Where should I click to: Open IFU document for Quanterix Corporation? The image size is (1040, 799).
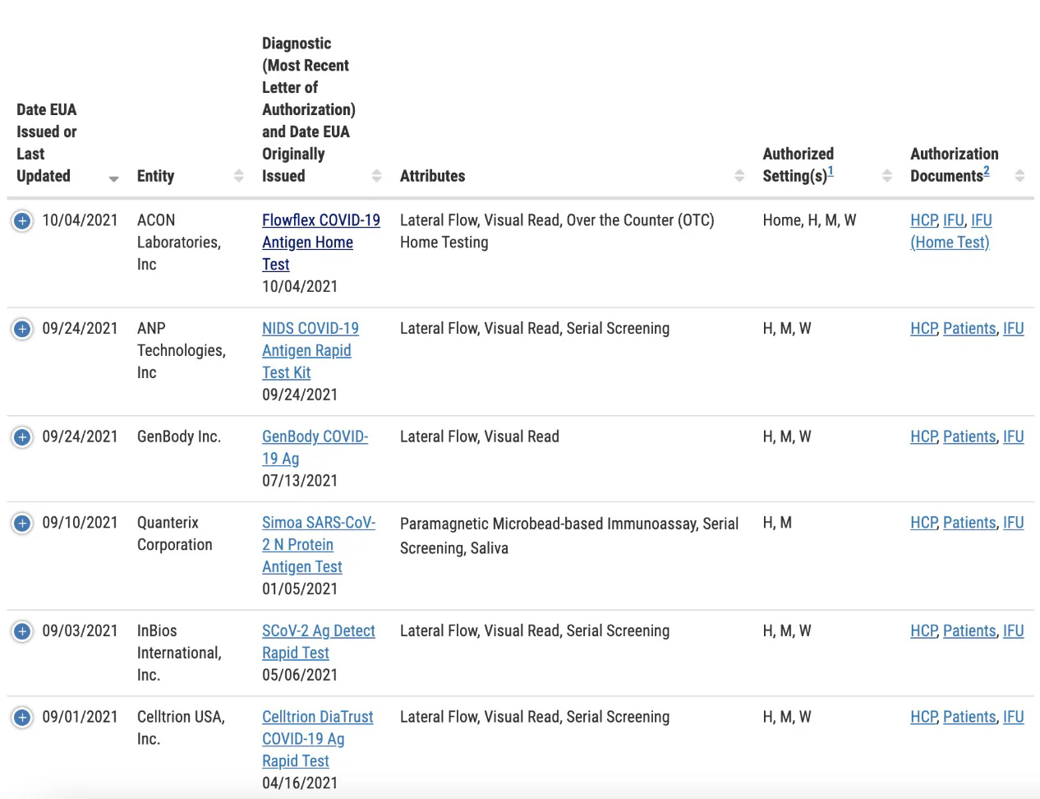tap(1014, 523)
